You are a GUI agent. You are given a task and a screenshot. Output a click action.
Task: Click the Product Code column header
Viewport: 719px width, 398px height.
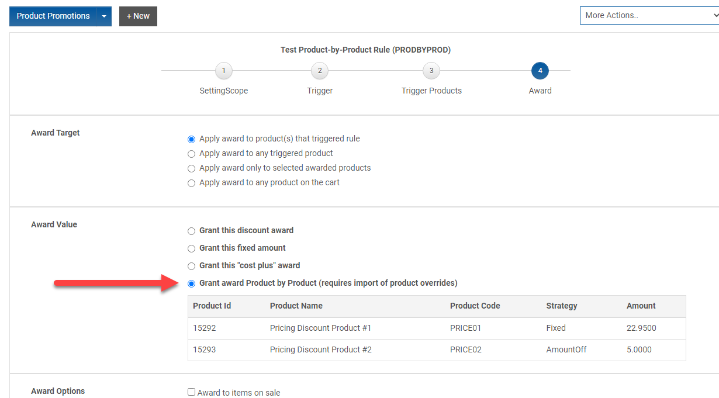(475, 306)
